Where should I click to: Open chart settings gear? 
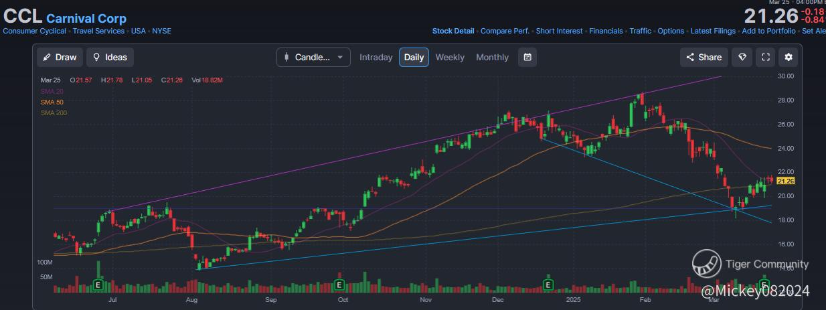tap(789, 58)
